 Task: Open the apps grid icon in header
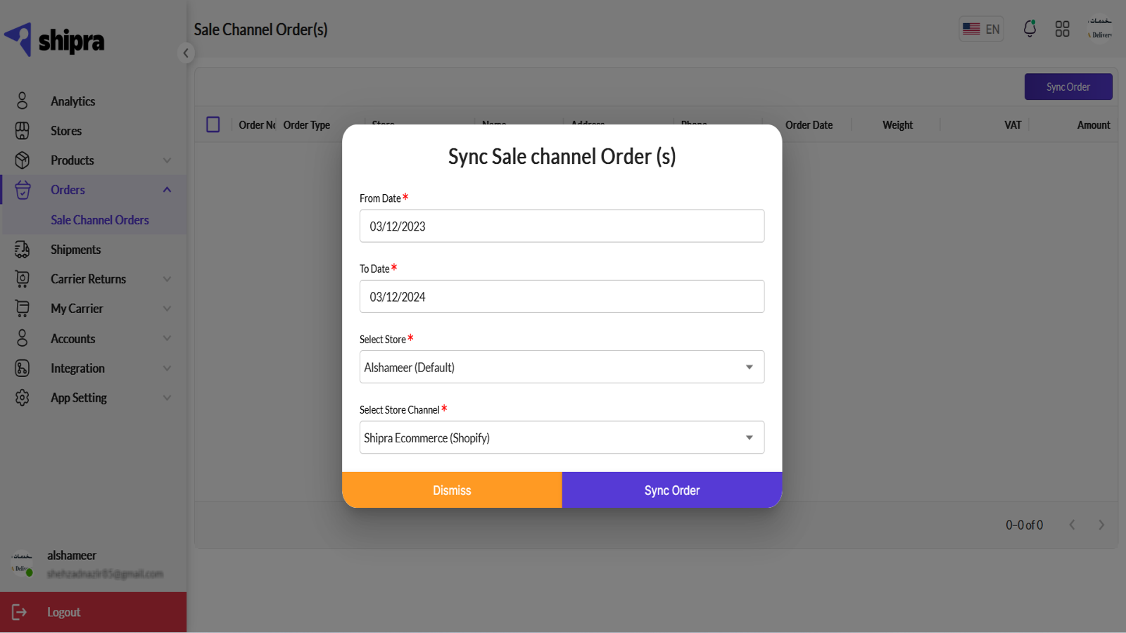point(1062,29)
